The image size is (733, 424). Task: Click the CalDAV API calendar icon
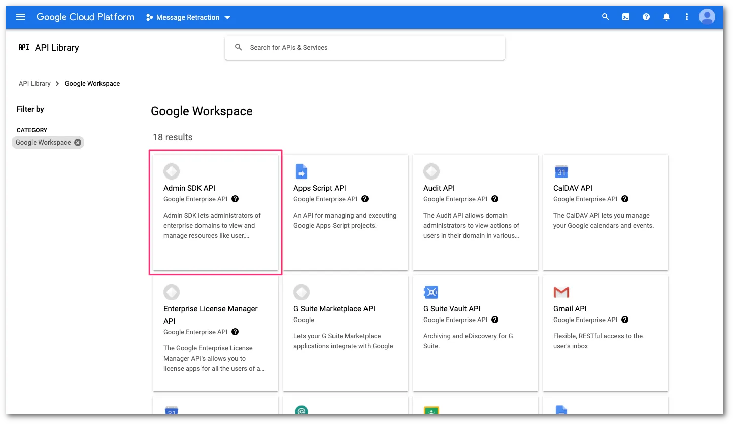tap(561, 171)
